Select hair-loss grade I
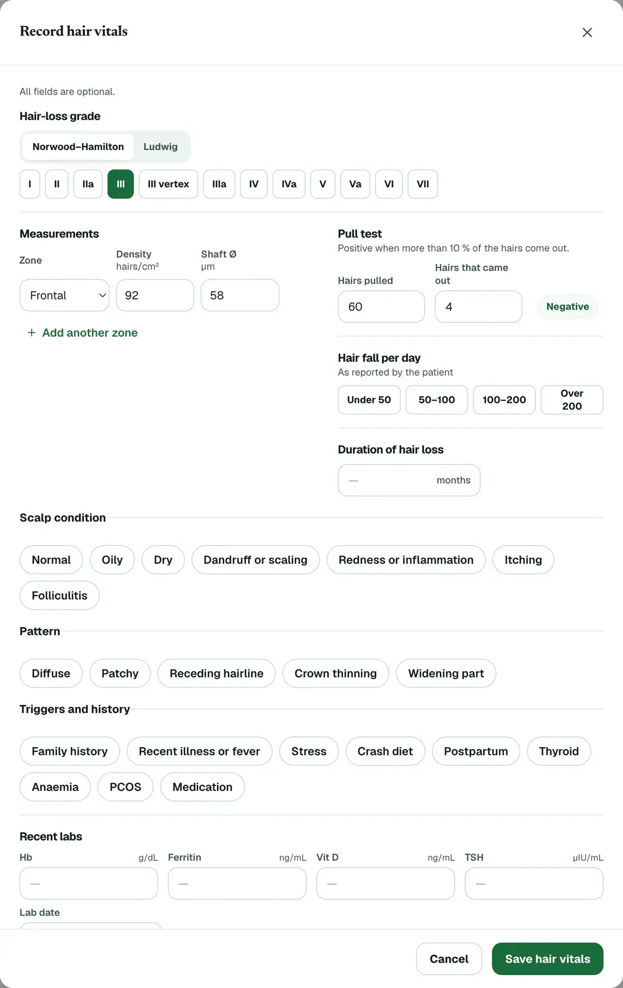Image resolution: width=623 pixels, height=988 pixels. point(30,184)
